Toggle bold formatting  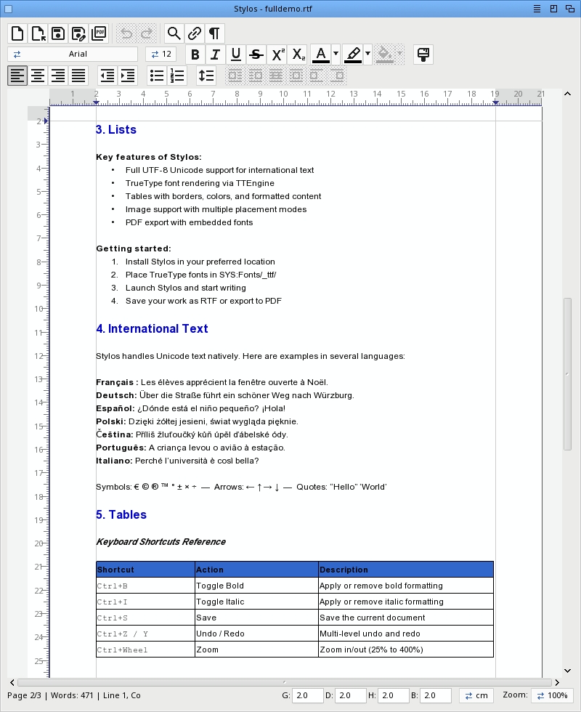pyautogui.click(x=195, y=54)
